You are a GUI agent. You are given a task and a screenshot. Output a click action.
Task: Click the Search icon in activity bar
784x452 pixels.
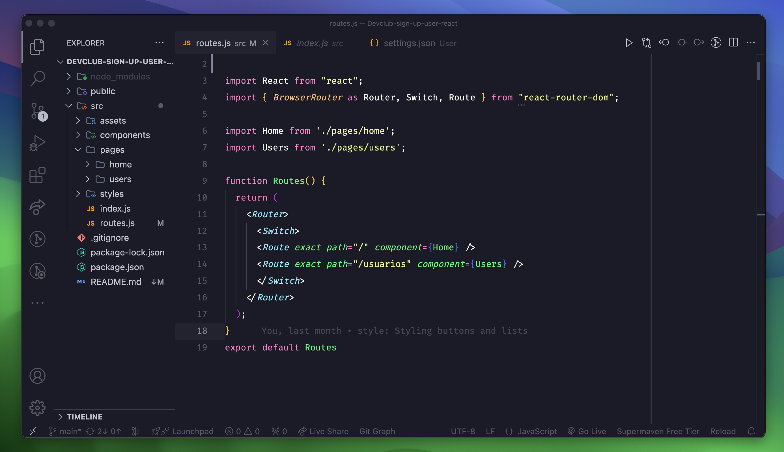pos(38,78)
